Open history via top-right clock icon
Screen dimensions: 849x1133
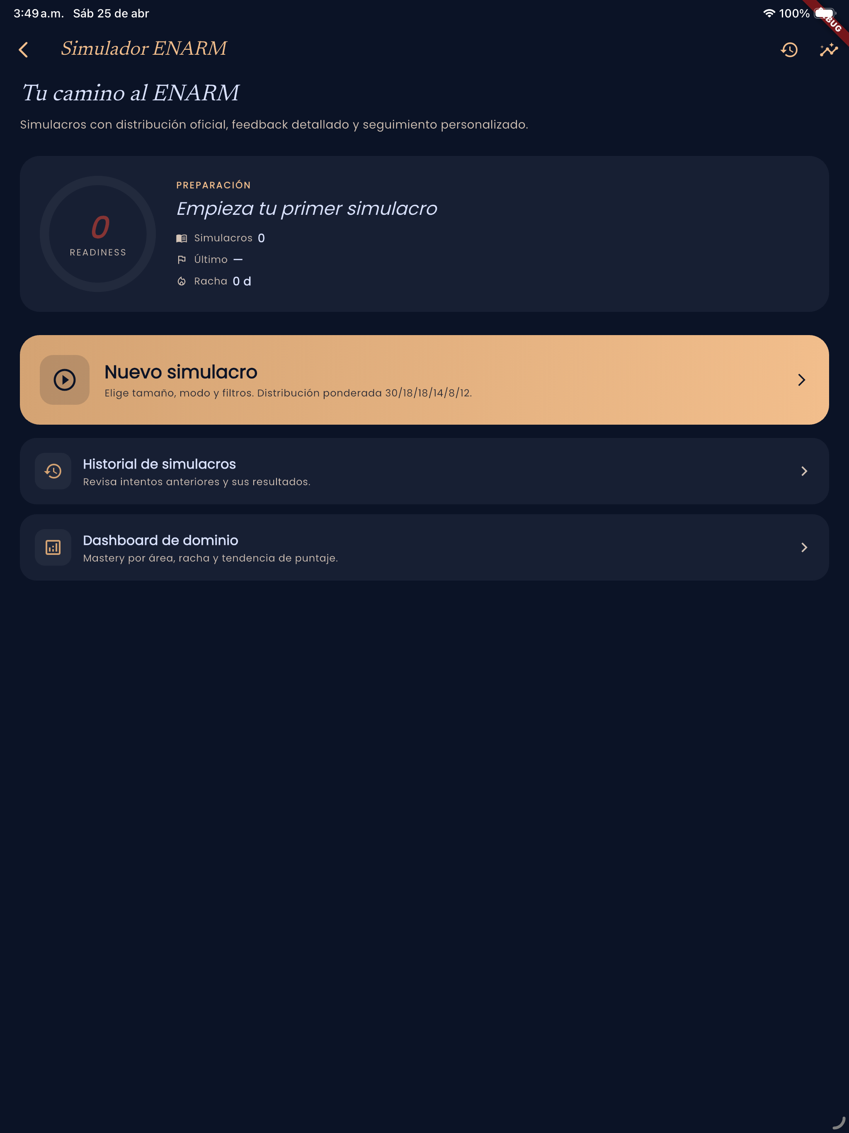pos(789,50)
